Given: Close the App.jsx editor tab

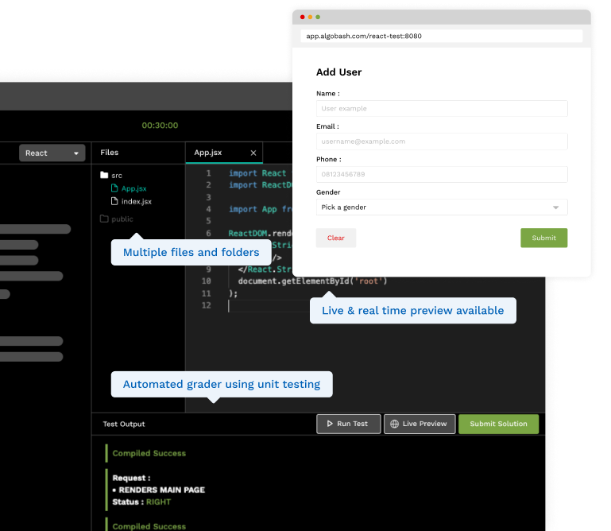Looking at the screenshot, I should (253, 153).
